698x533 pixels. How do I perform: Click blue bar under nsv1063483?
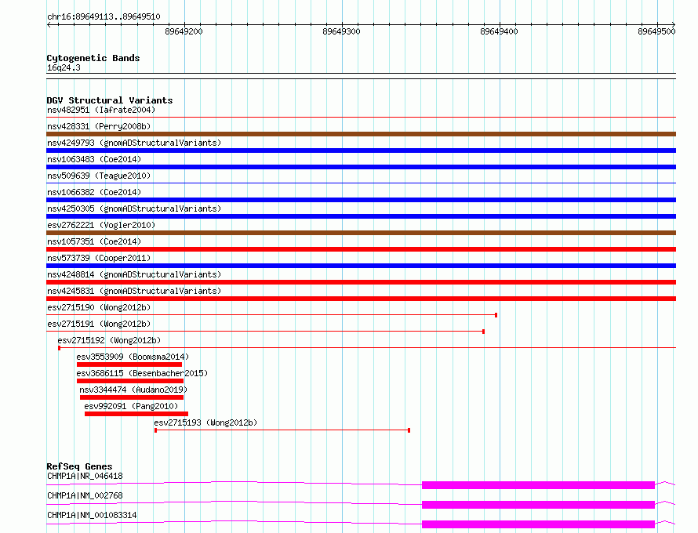tap(361, 167)
